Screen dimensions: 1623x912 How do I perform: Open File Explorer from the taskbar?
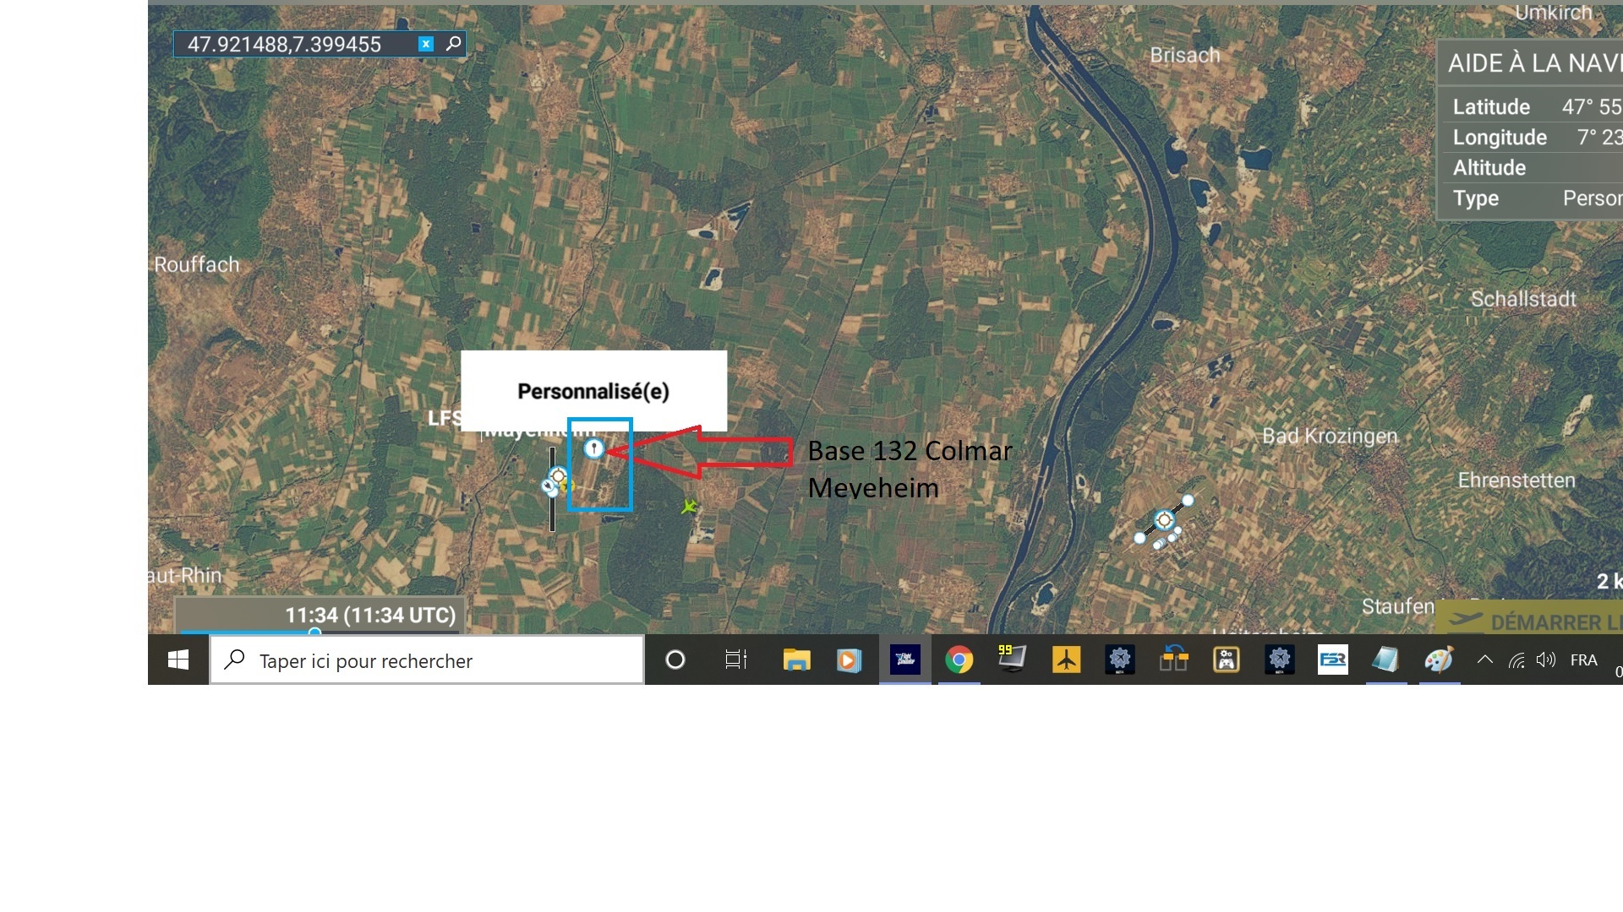pos(796,660)
